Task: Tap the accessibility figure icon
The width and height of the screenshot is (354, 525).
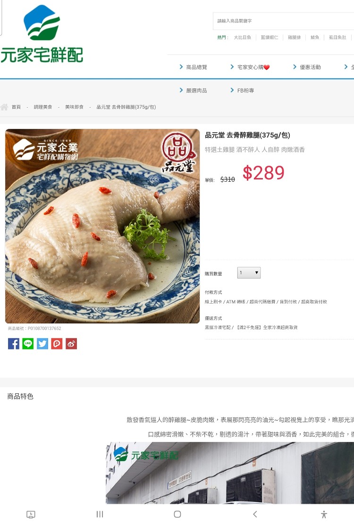Action: coord(323,514)
